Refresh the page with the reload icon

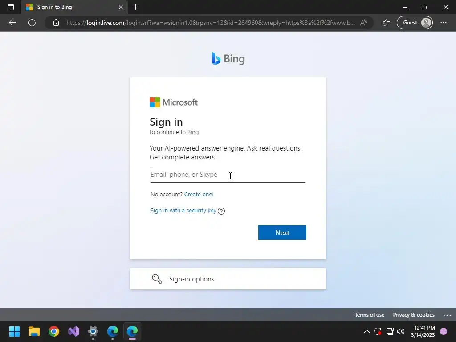coord(32,23)
